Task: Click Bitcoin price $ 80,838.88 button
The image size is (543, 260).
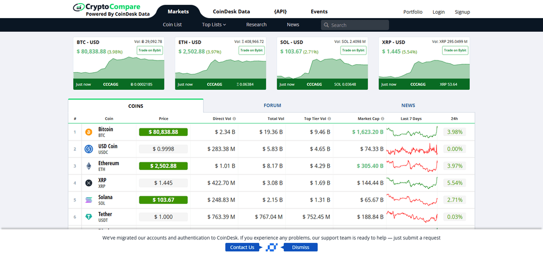Action: click(x=163, y=132)
